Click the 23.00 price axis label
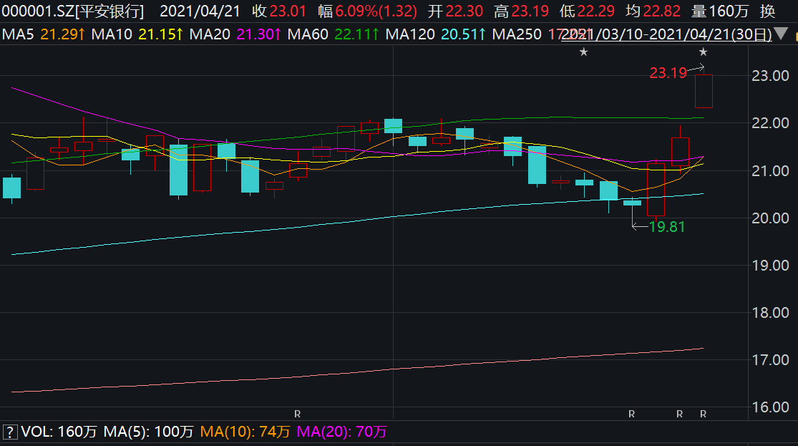Screen dimensions: 798x446 pos(770,76)
